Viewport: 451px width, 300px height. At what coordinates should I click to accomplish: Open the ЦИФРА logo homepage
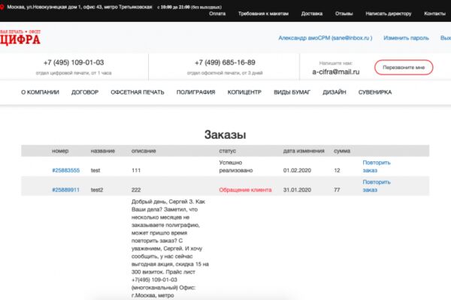pos(20,37)
